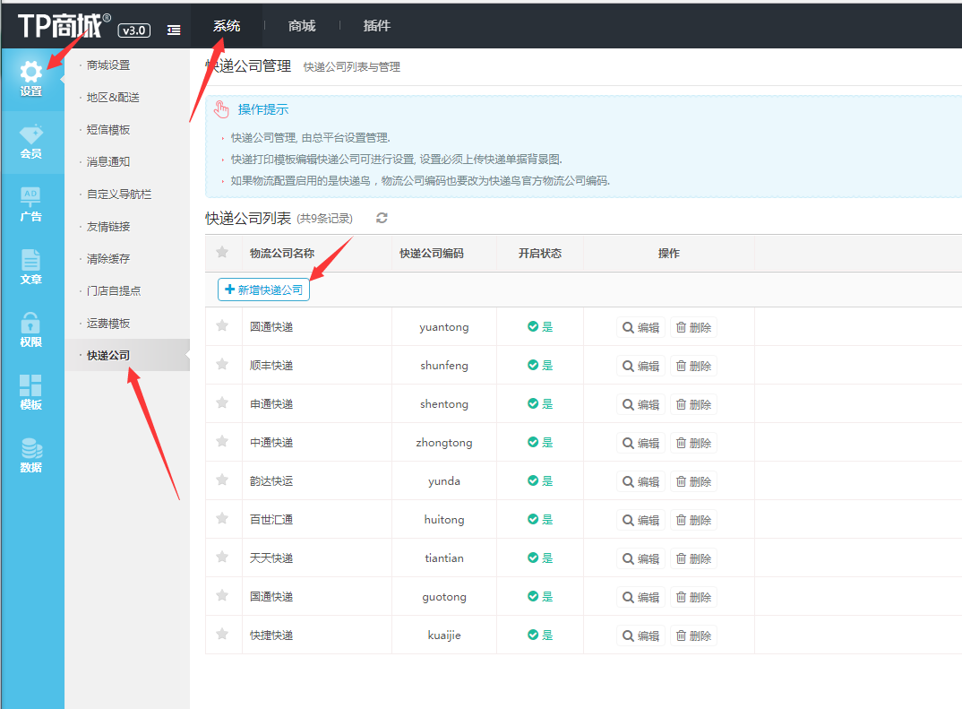Delete the 快捷快递 entry
Screen dimensions: 962x709
(694, 636)
